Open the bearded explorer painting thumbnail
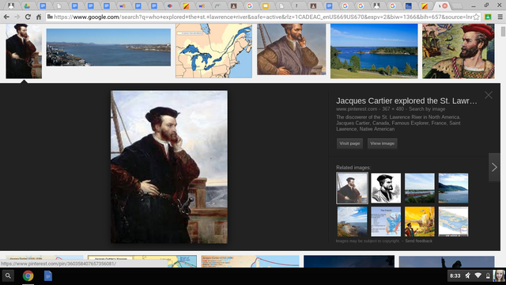This screenshot has width=506, height=285. pyautogui.click(x=292, y=49)
